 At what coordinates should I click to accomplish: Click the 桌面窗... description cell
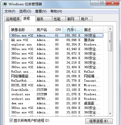point(91,103)
